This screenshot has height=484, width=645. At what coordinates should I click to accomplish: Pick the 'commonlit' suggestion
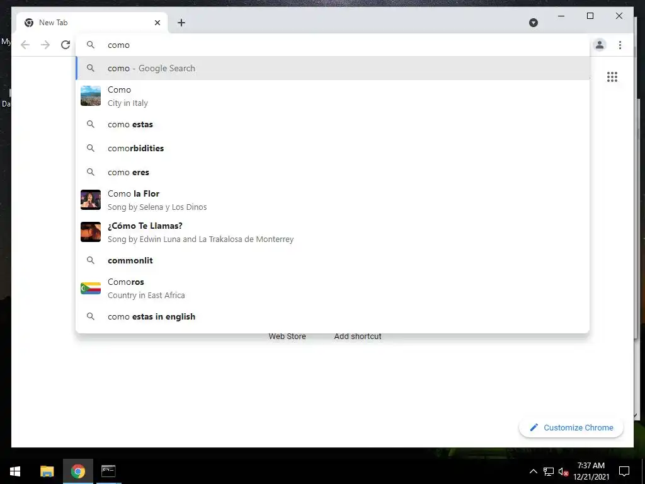point(333,260)
